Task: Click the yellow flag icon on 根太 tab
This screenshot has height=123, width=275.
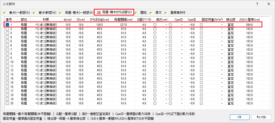Action: (151, 12)
